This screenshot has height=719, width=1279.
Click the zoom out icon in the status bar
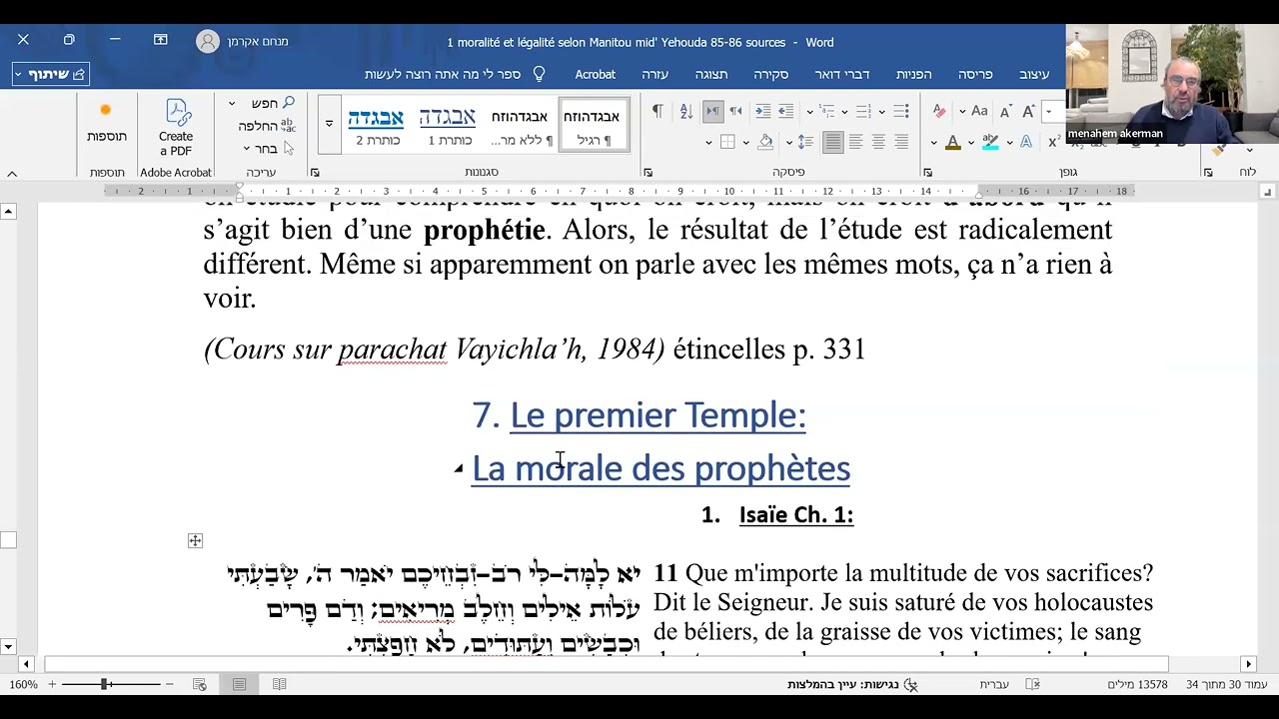tap(169, 684)
